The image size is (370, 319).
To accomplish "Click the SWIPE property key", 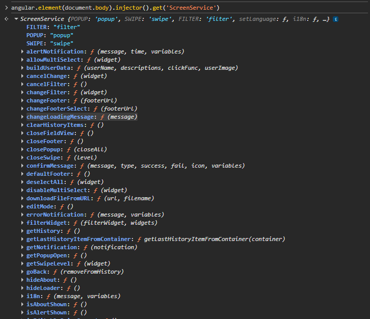I will click(x=35, y=43).
